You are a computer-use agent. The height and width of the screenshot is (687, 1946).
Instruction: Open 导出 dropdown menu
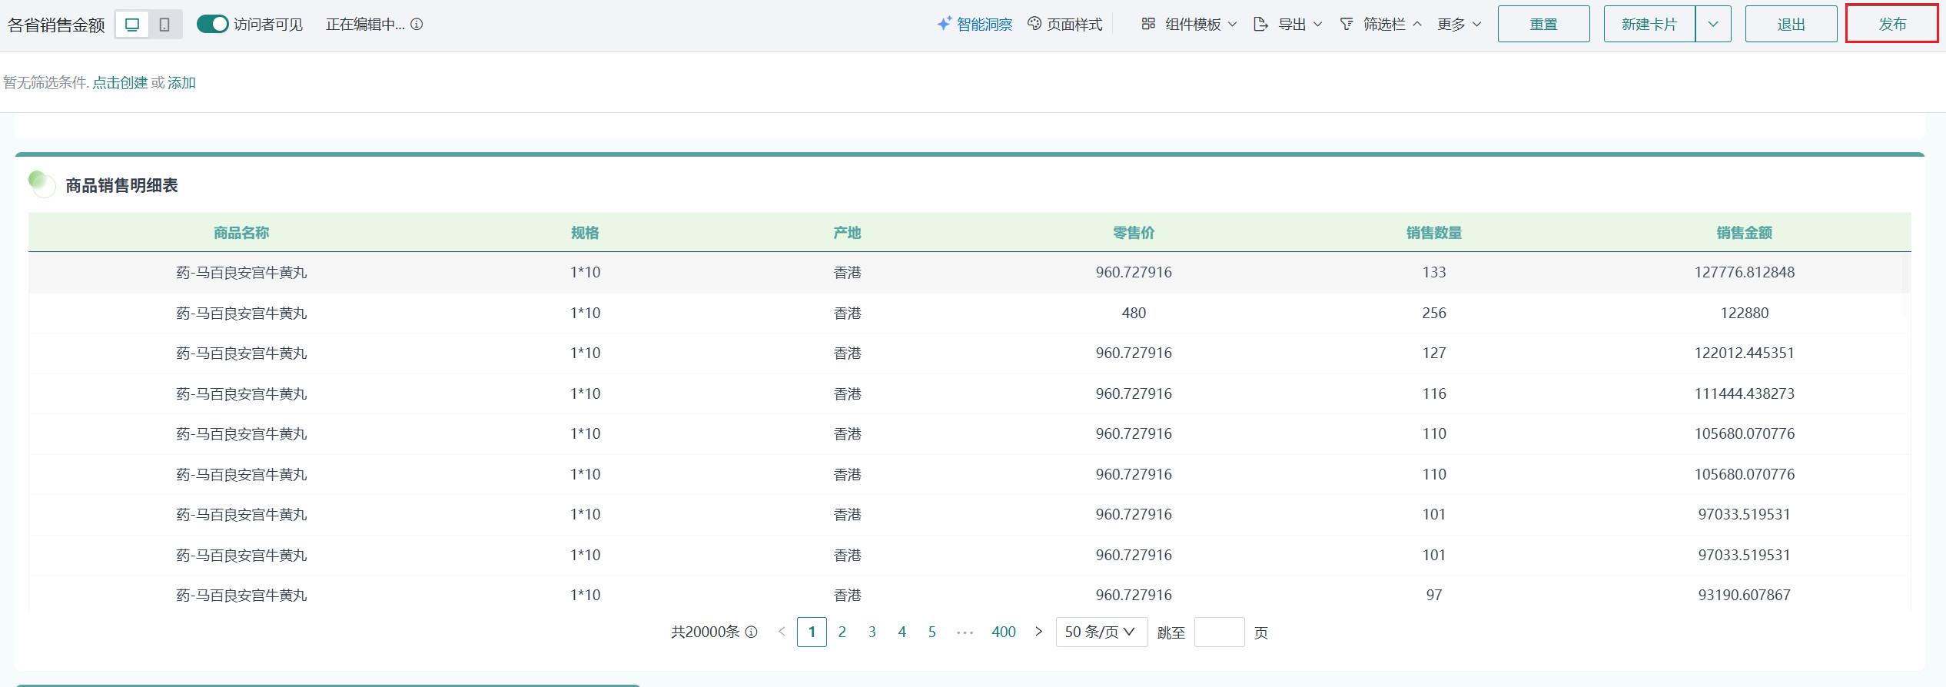[x=1287, y=25]
